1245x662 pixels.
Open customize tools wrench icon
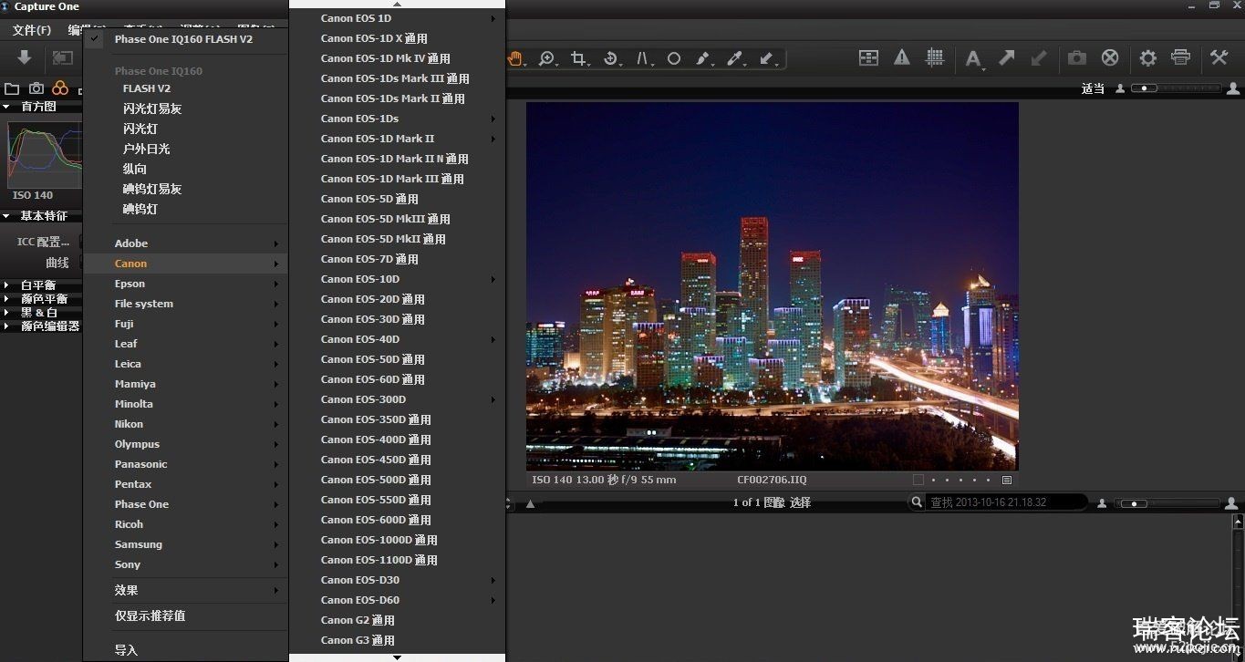tap(1219, 57)
